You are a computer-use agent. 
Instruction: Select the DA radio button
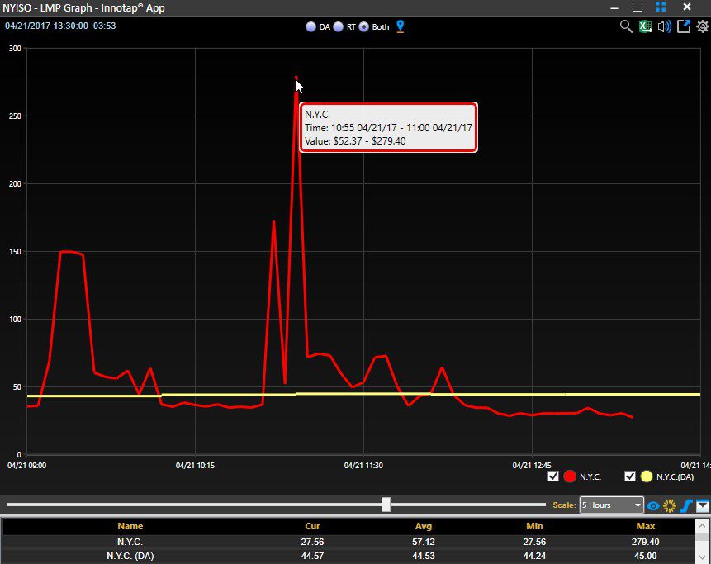[x=310, y=26]
